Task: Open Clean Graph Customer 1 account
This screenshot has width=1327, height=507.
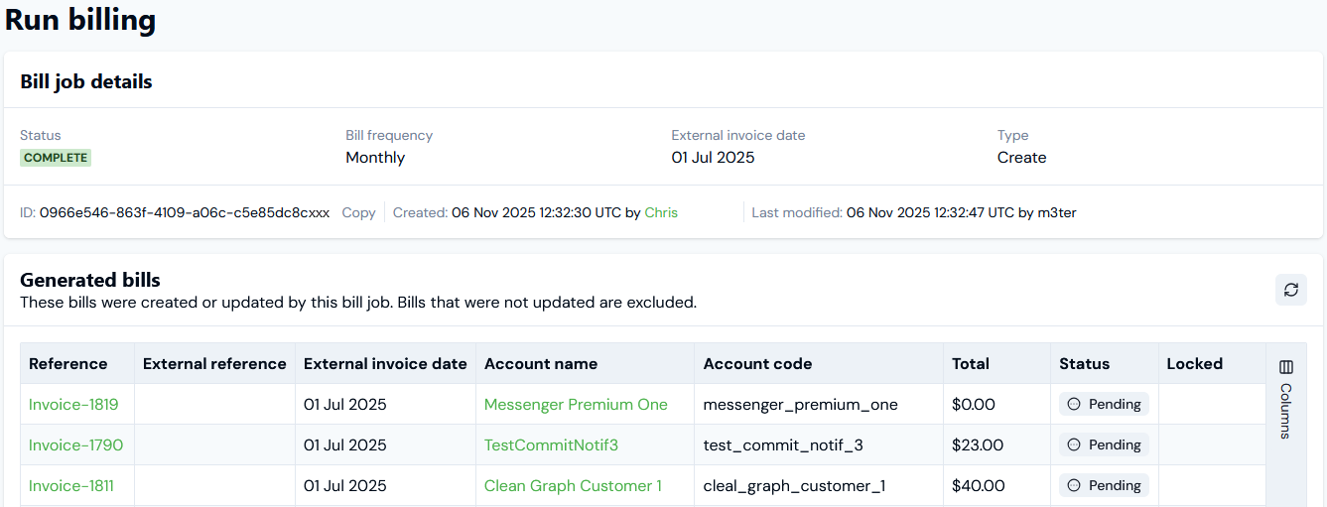Action: tap(573, 485)
